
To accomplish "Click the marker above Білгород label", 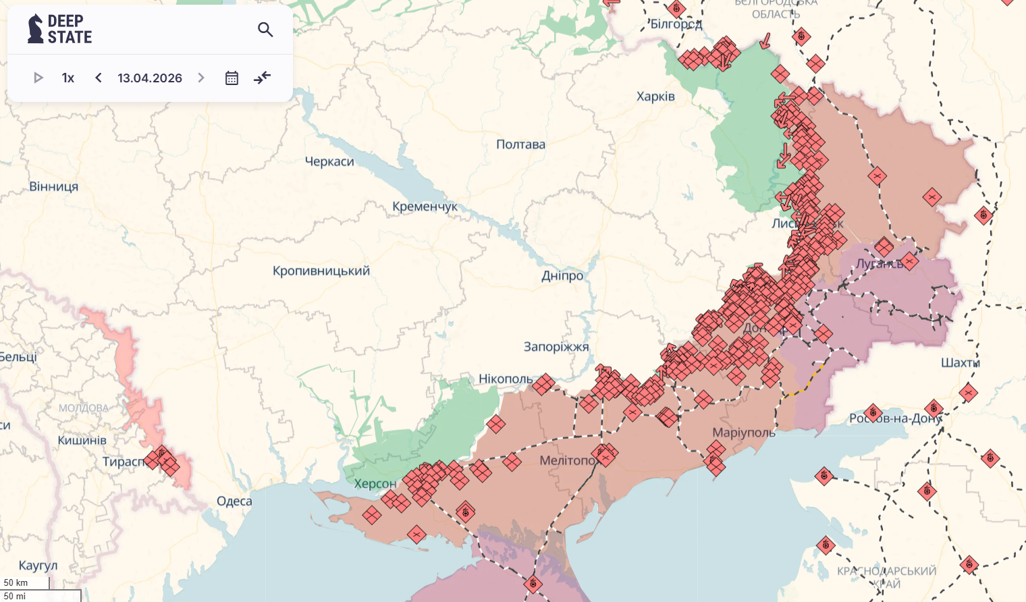I will 676,9.
